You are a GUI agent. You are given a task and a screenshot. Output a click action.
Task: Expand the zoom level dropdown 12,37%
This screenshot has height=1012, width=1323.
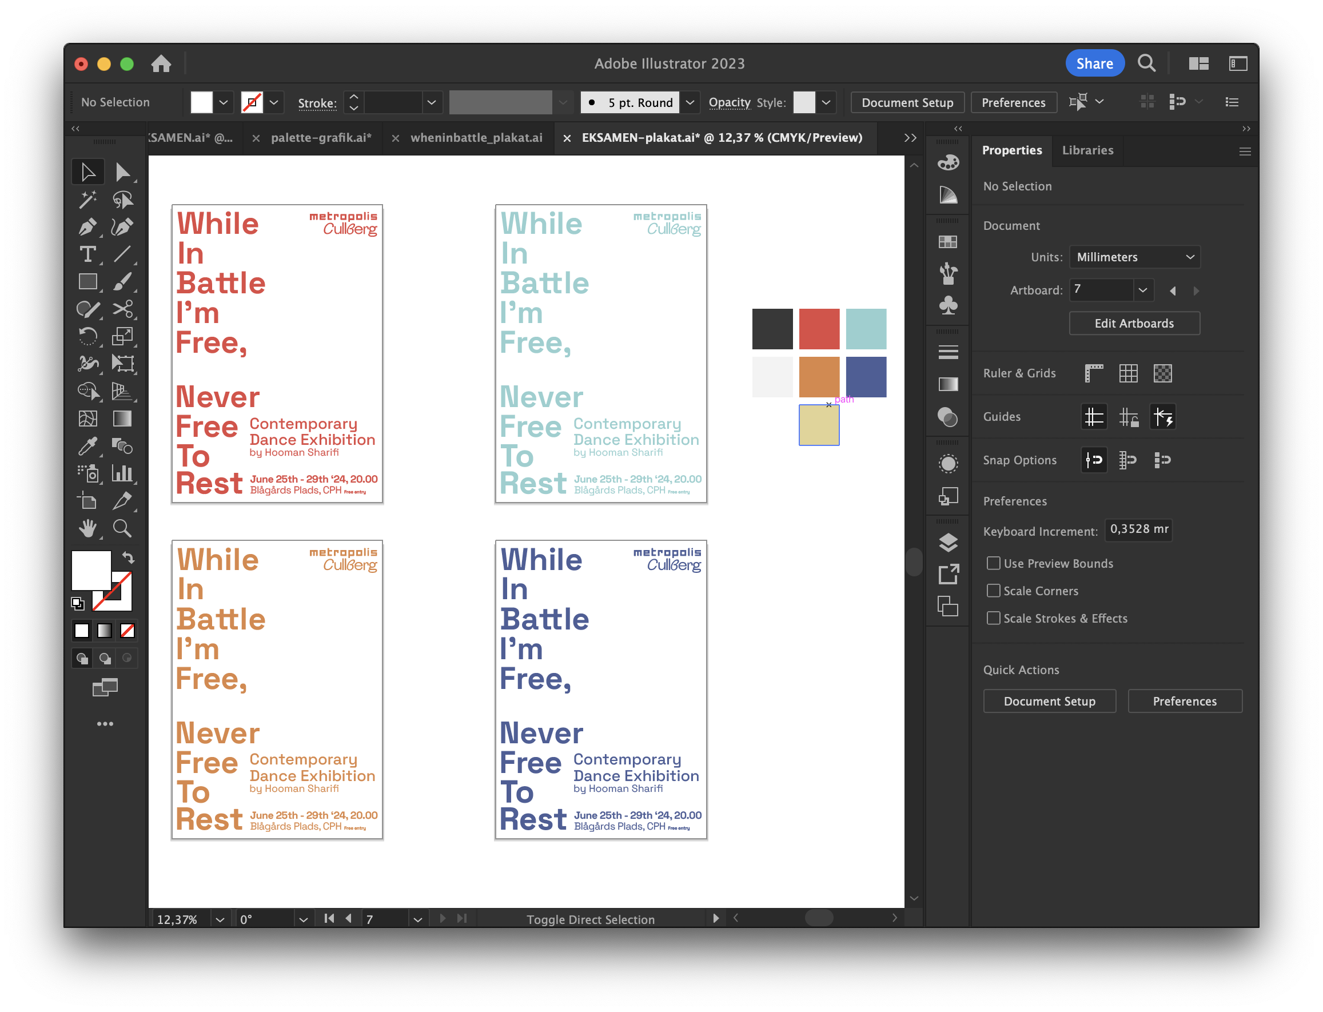[220, 919]
